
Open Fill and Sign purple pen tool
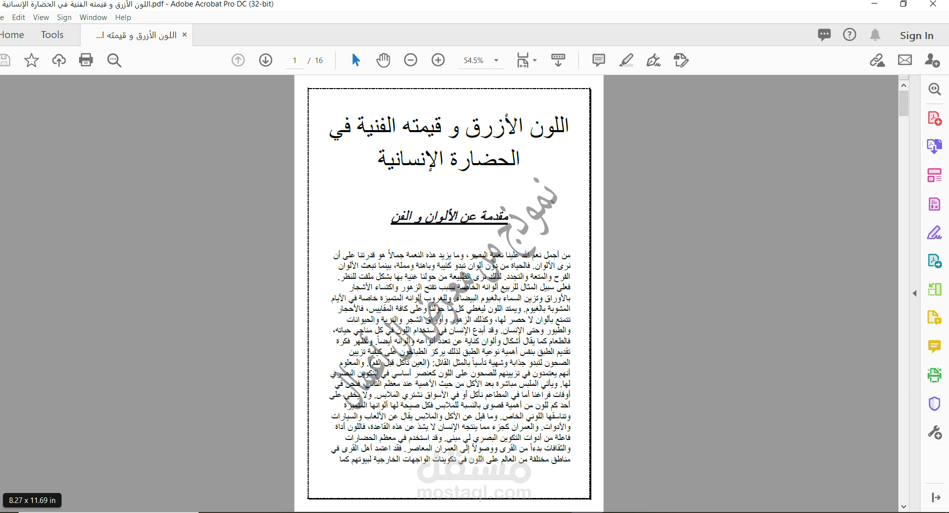[x=934, y=232]
